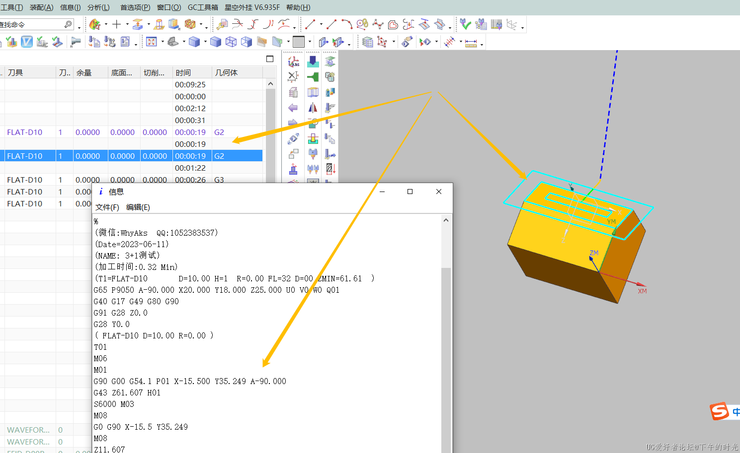Open dropdown arrow beside Fit view icon
This screenshot has width=740, height=453.
[x=163, y=42]
